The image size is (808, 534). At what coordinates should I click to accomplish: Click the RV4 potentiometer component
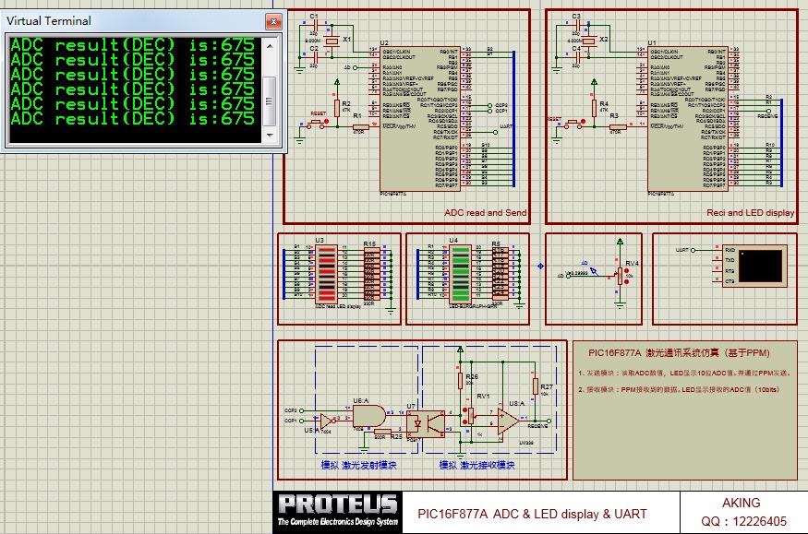[621, 274]
